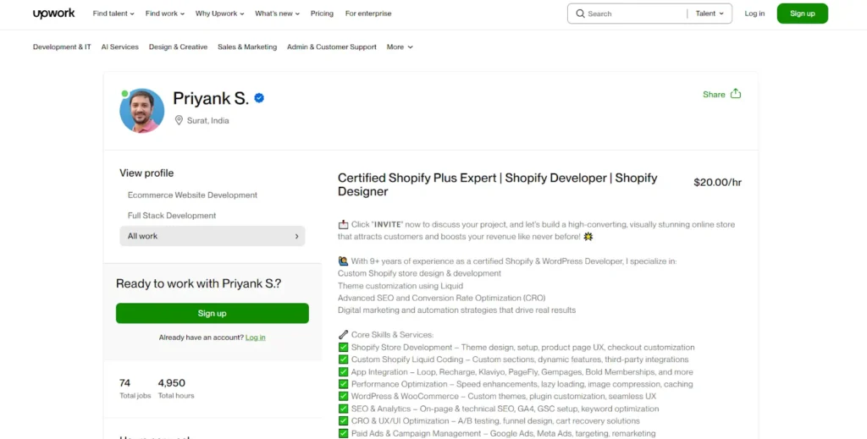
Task: Click the emoji before With 9+ years
Action: [344, 261]
